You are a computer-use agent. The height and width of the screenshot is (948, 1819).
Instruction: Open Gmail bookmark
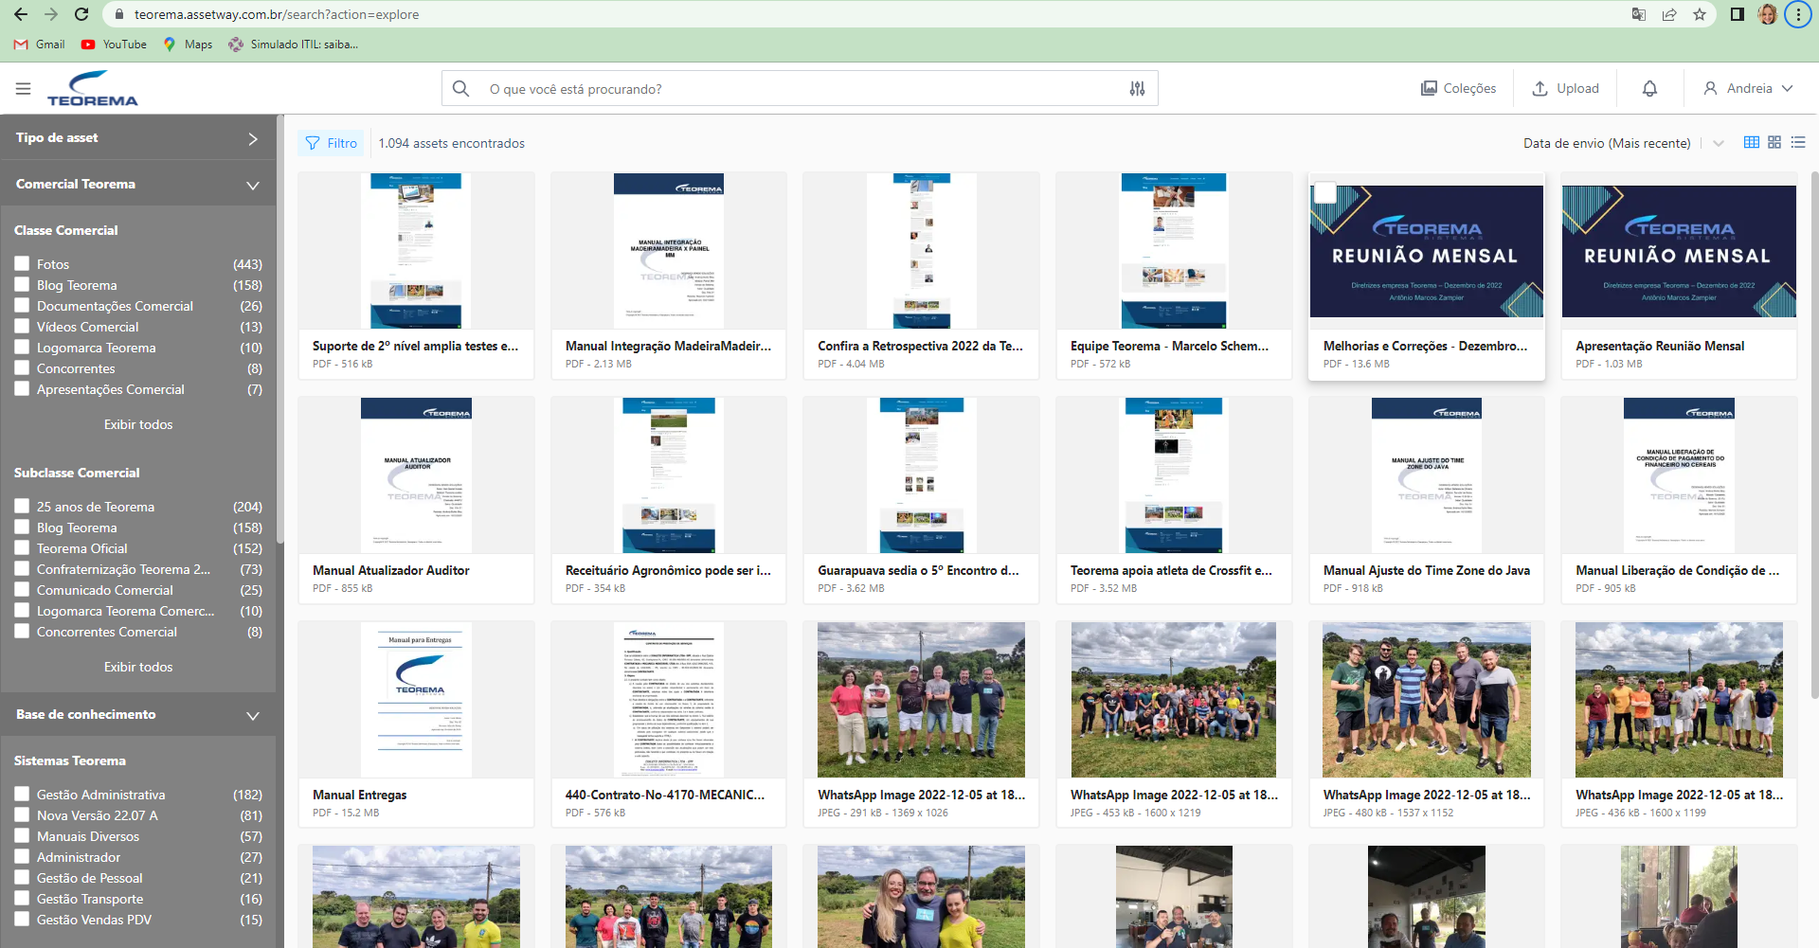tap(40, 45)
